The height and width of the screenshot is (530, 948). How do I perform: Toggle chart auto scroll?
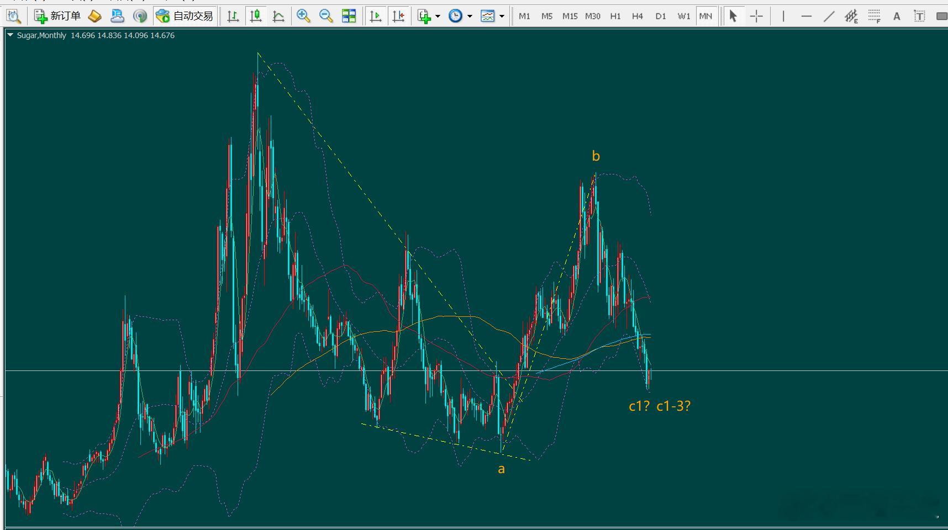(x=376, y=16)
